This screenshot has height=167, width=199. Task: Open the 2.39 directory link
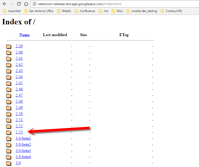(19, 46)
